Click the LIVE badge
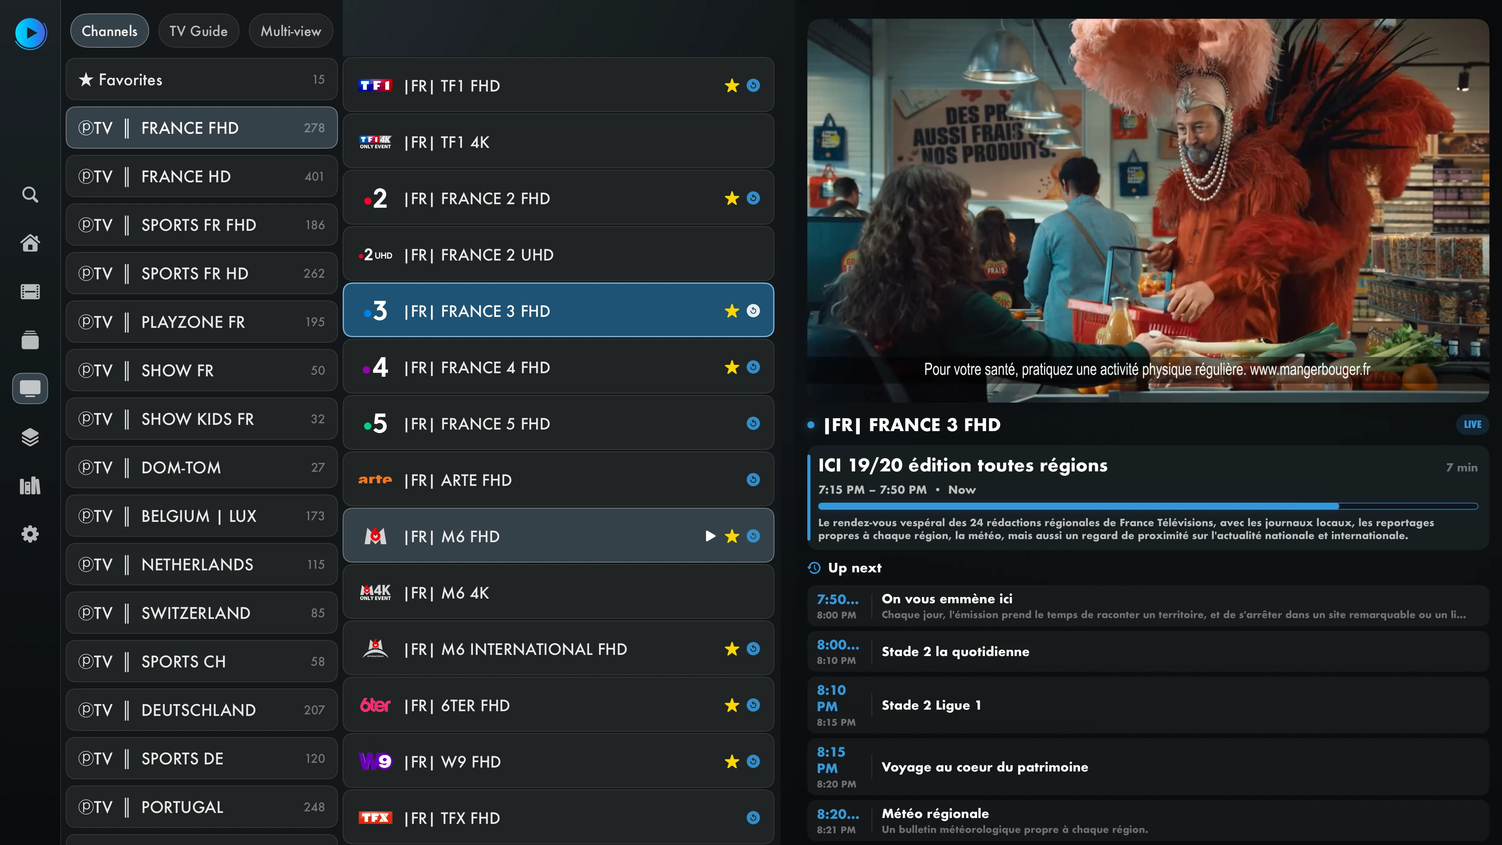The width and height of the screenshot is (1502, 845). pos(1471,424)
